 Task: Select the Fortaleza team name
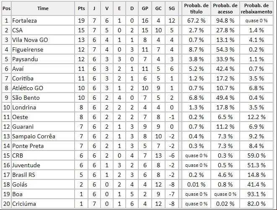click(25, 21)
